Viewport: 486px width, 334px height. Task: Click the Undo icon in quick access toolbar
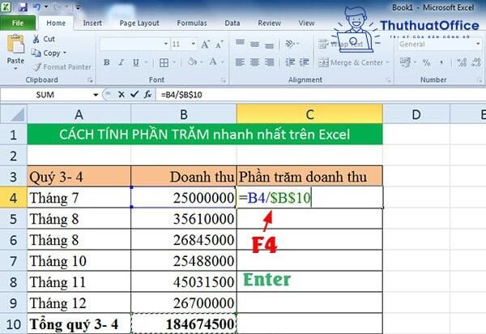(x=36, y=6)
